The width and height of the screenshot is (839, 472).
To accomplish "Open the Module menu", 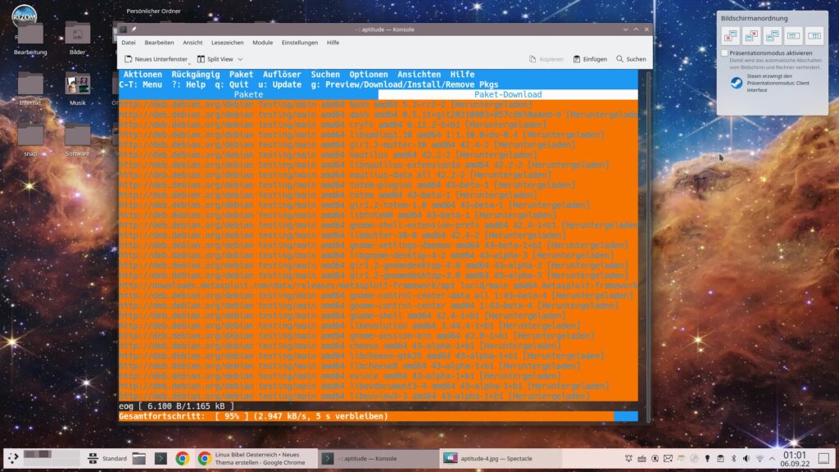I will click(262, 43).
